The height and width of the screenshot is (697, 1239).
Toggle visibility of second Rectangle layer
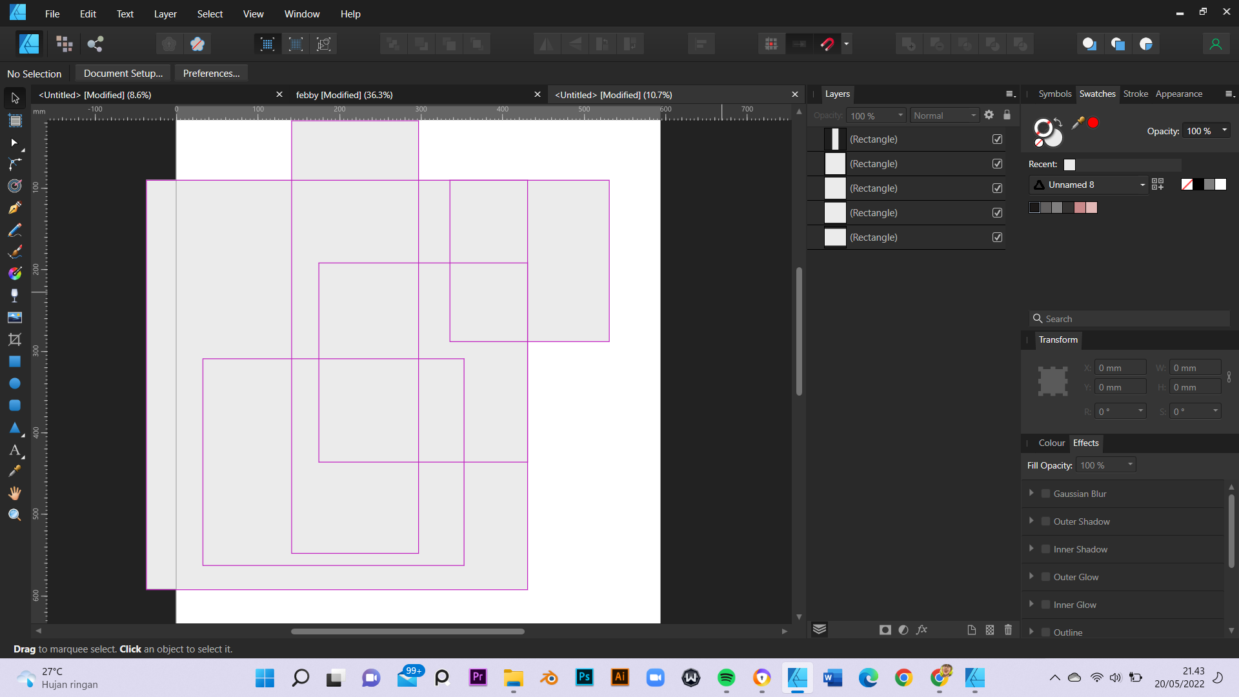click(997, 163)
